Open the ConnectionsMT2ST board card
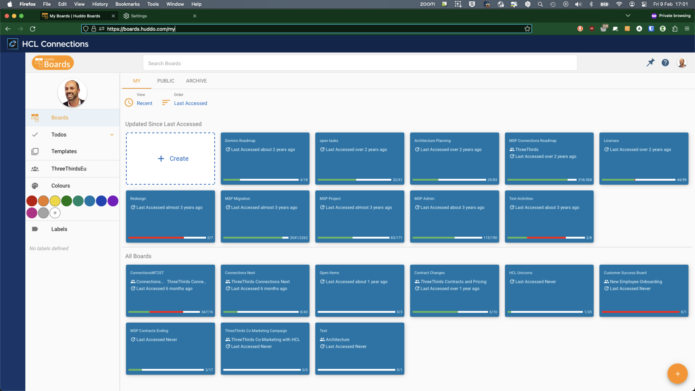This screenshot has width=695, height=391. point(170,291)
